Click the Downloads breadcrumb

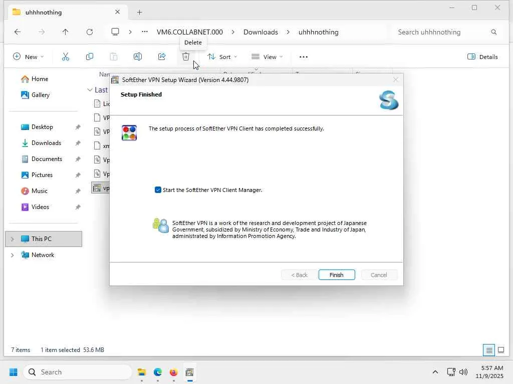pyautogui.click(x=261, y=32)
